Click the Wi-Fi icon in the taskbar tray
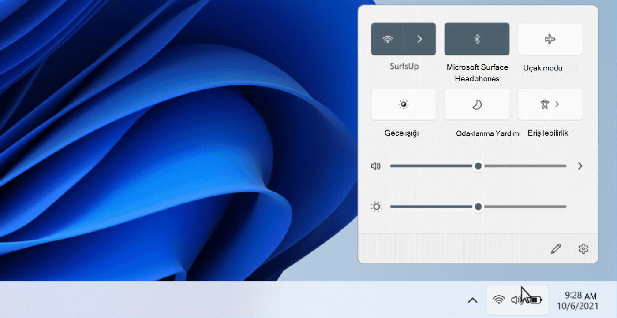 499,300
